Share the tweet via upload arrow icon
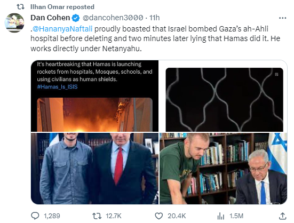 tap(282, 216)
